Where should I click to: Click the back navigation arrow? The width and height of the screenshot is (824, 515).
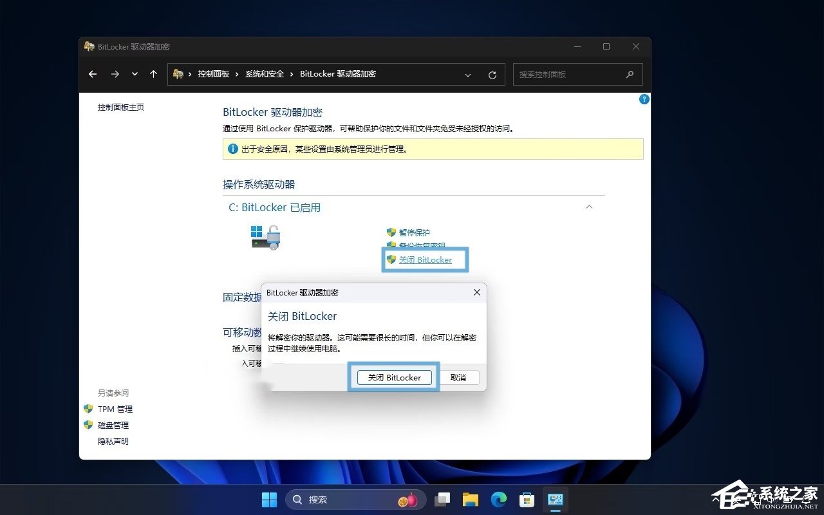92,74
